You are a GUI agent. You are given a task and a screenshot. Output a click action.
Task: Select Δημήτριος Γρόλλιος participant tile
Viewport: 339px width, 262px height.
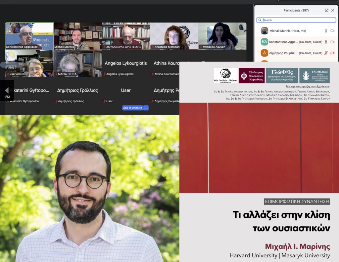pos(77,90)
